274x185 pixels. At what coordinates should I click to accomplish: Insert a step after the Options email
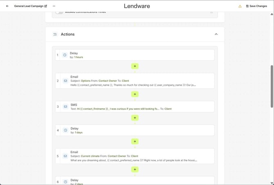click(x=135, y=94)
